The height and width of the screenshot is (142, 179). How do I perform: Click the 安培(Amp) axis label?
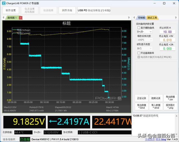click(x=129, y=64)
